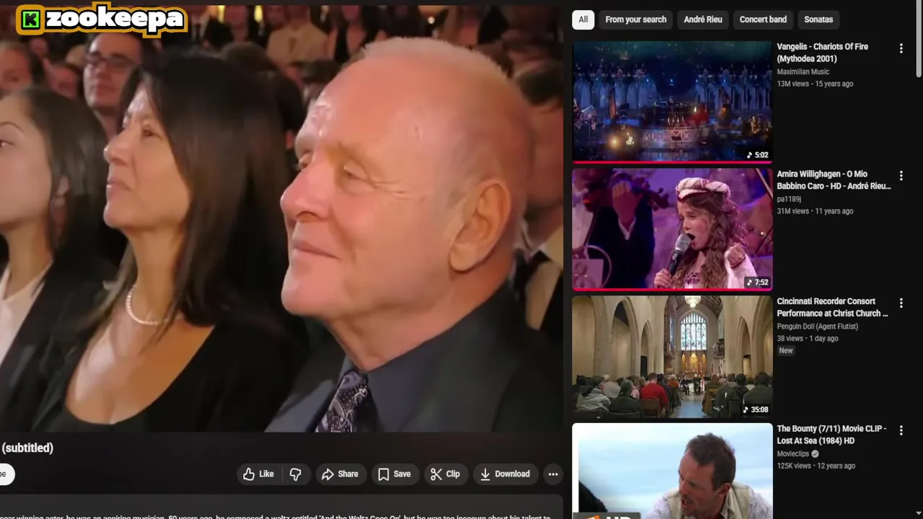
Task: Open Maximilian Music channel
Action: point(803,72)
